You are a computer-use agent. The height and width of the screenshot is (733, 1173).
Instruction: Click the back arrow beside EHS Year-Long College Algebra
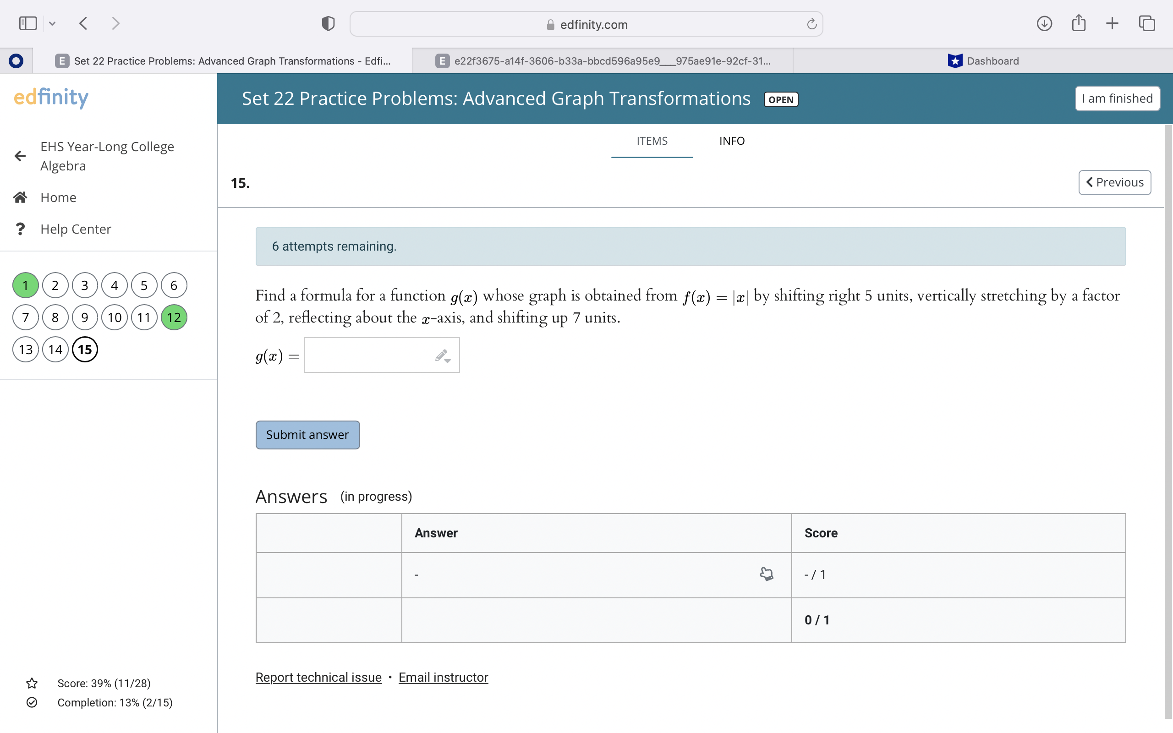tap(19, 156)
